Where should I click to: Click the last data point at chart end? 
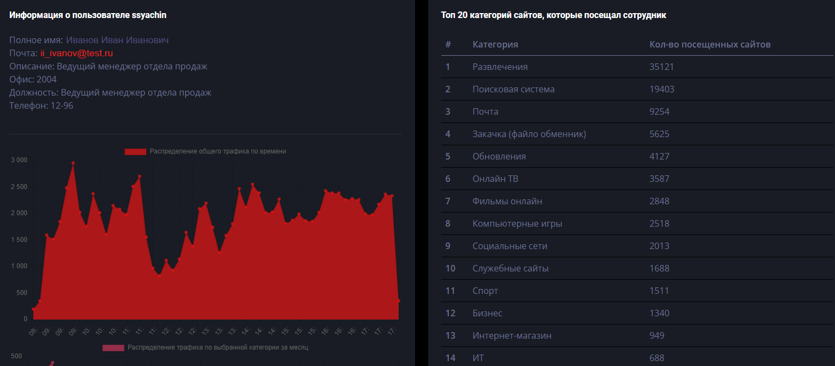399,300
